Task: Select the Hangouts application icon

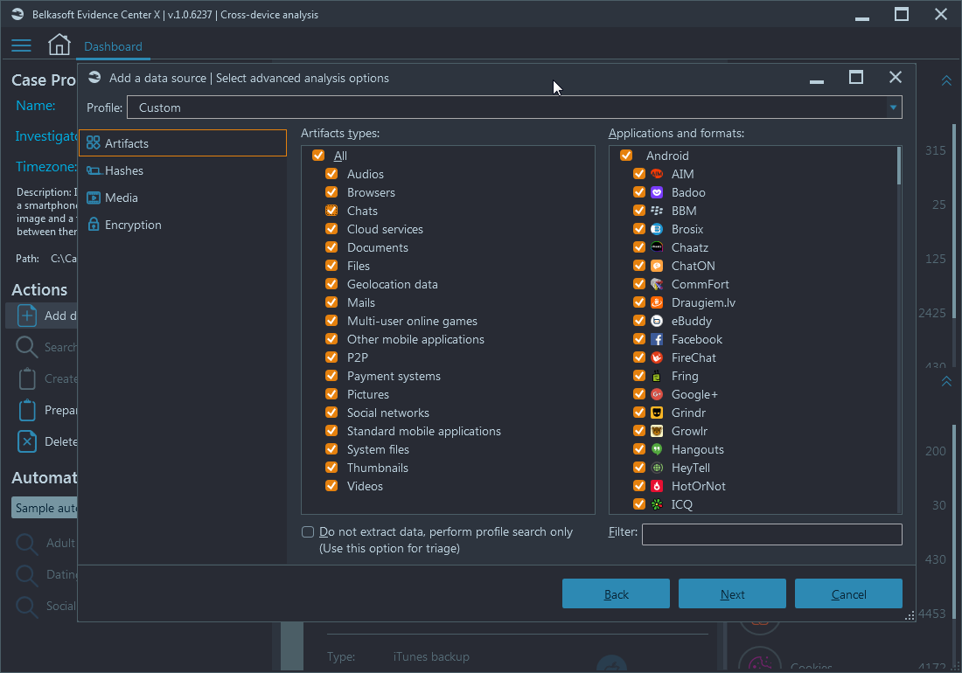Action: 657,450
